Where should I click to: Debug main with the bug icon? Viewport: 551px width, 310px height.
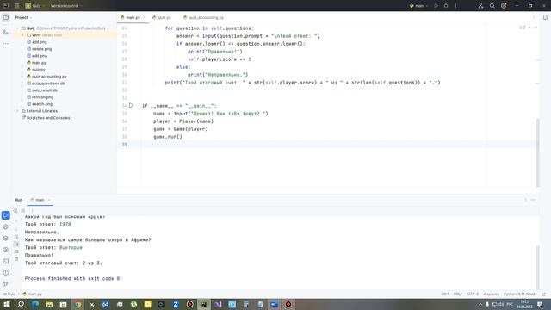[446, 6]
